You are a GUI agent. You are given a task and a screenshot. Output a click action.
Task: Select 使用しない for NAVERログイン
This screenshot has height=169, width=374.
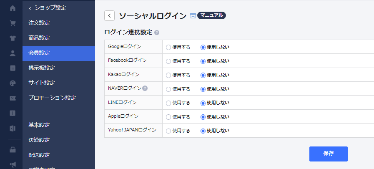point(203,89)
